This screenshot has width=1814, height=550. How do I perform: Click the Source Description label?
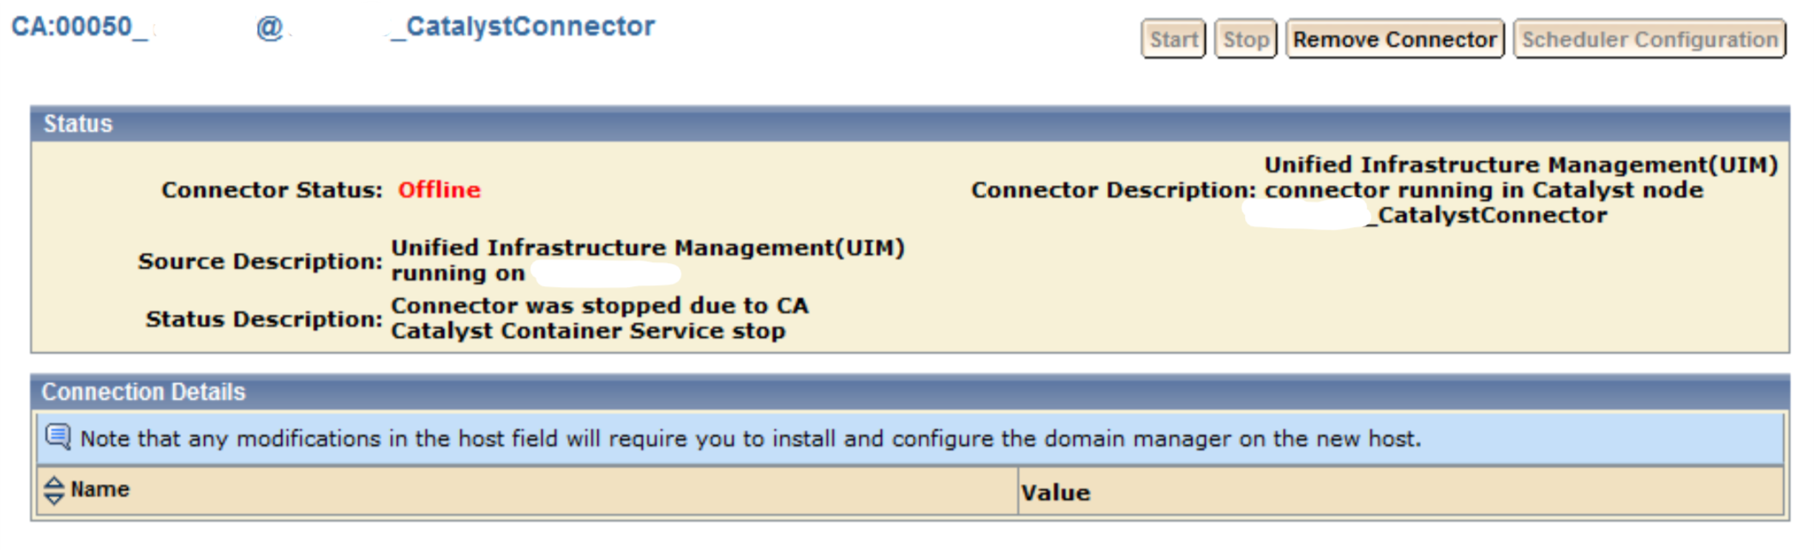click(260, 260)
